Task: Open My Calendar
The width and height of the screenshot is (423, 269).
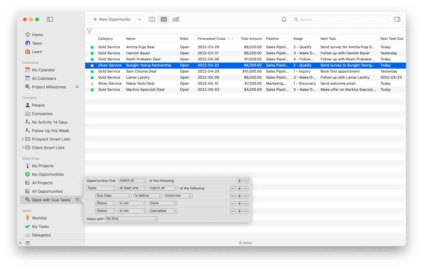Action: (43, 70)
